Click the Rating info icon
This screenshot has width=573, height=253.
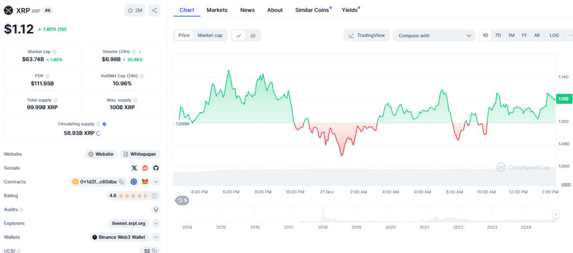tap(154, 196)
